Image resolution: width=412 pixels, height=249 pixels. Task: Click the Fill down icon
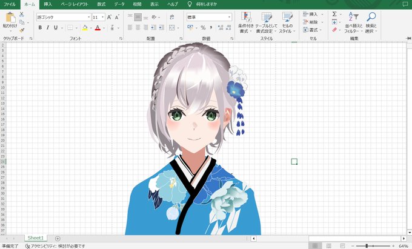(x=334, y=22)
